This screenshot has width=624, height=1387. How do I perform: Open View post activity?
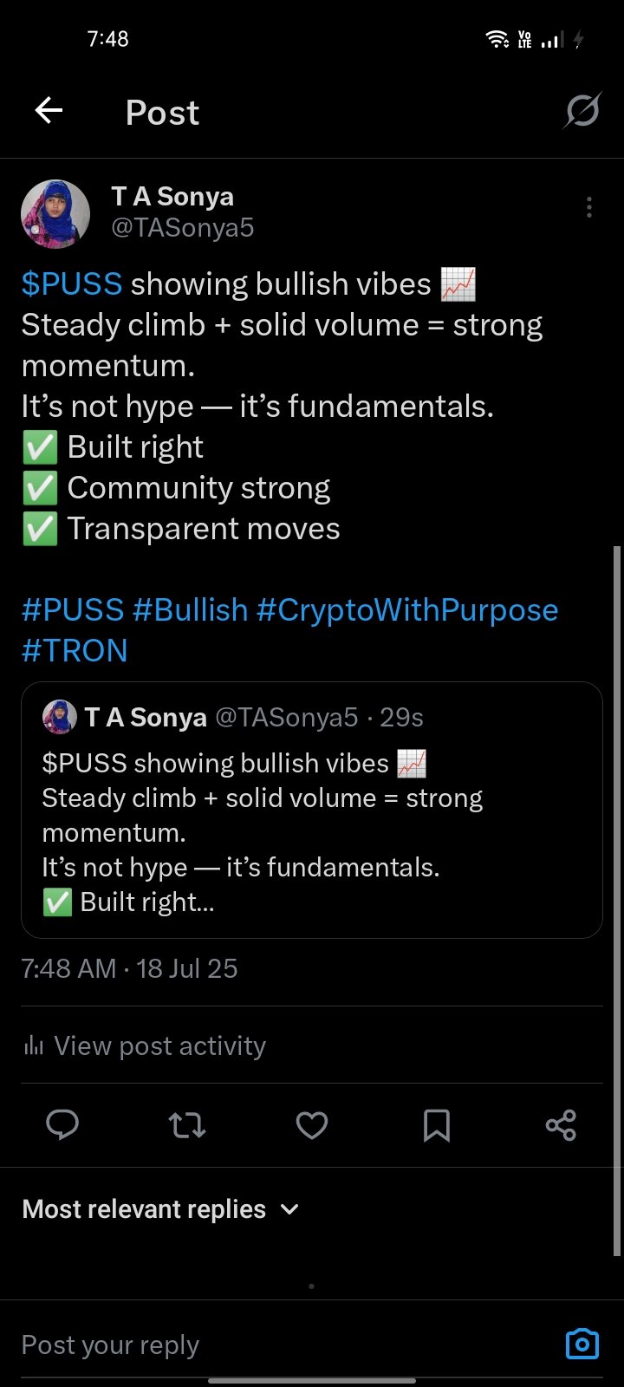click(144, 1045)
